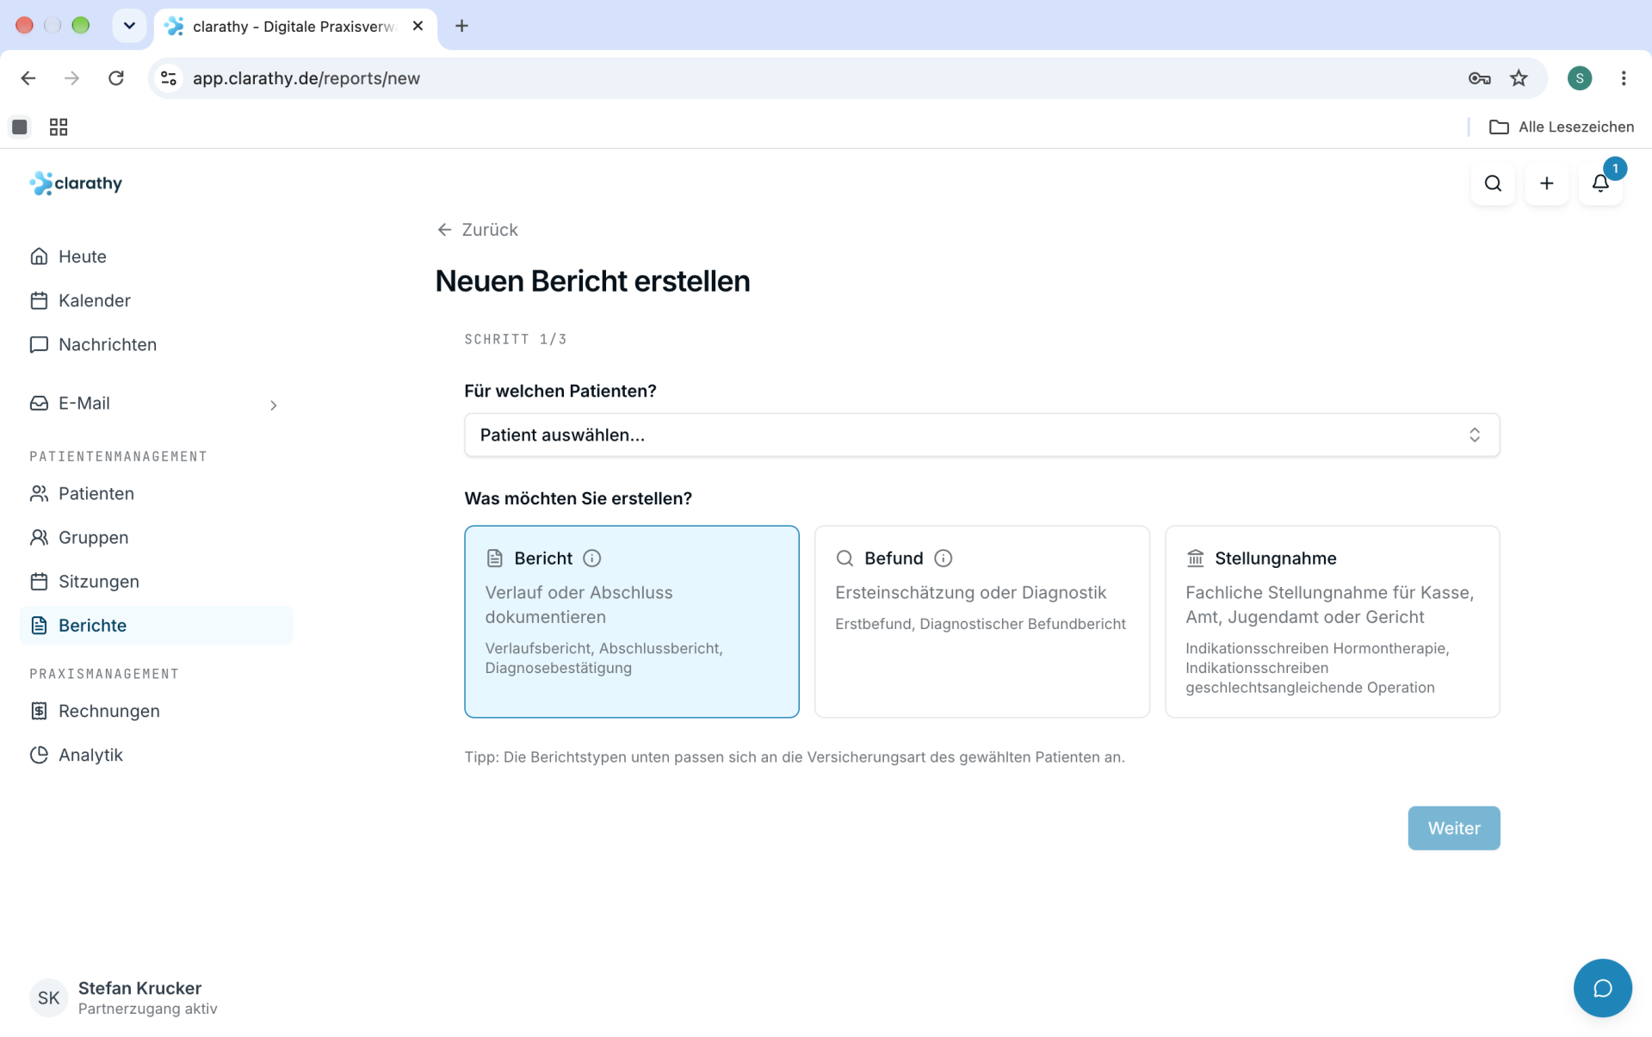Select the Befund report type card
This screenshot has width=1652, height=1037.
point(982,621)
